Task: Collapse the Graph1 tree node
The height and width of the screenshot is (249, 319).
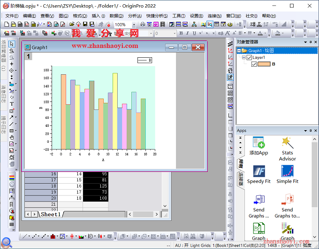Action: point(239,51)
